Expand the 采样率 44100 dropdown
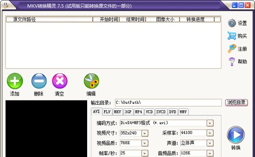The image size is (255, 157). (x=210, y=133)
